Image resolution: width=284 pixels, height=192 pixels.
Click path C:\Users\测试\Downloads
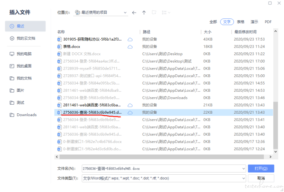(x=165, y=98)
